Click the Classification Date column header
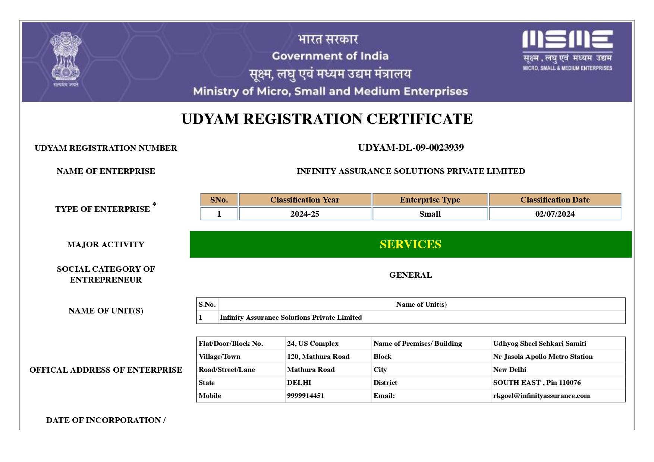 (555, 200)
